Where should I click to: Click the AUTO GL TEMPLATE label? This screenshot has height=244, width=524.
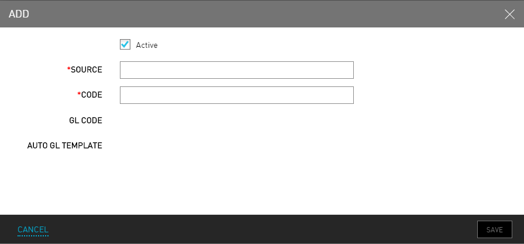click(x=65, y=146)
